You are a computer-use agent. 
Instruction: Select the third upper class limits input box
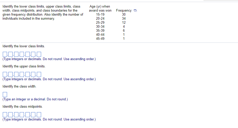click(16, 74)
